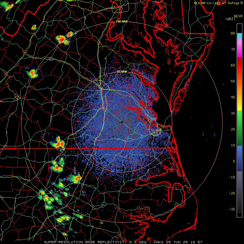The width and height of the screenshot is (244, 244).
Task: Select the 70 value on the dBZ scale
Action: click(233, 49)
